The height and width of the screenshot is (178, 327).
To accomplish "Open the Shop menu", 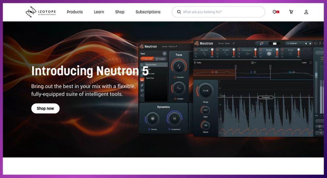I will (x=120, y=12).
